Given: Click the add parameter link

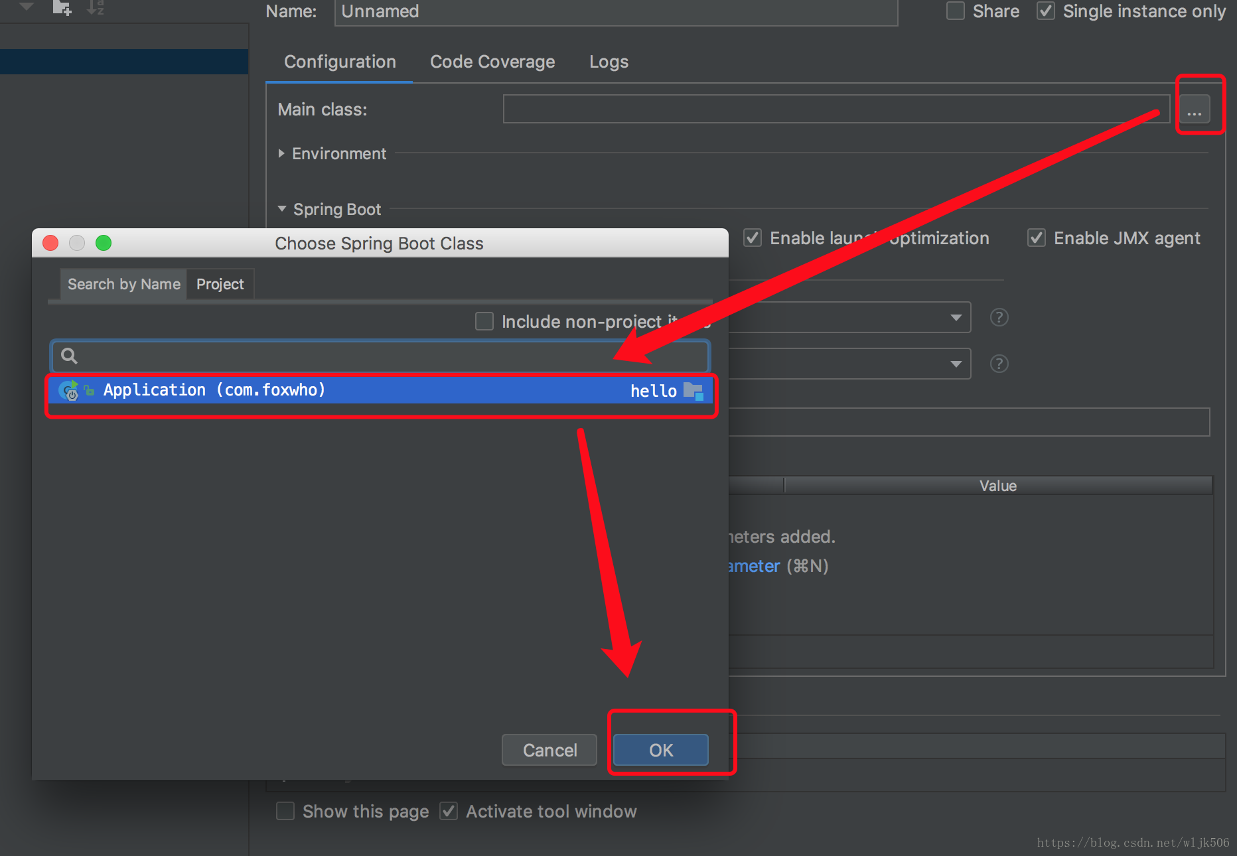Looking at the screenshot, I should click(x=754, y=566).
